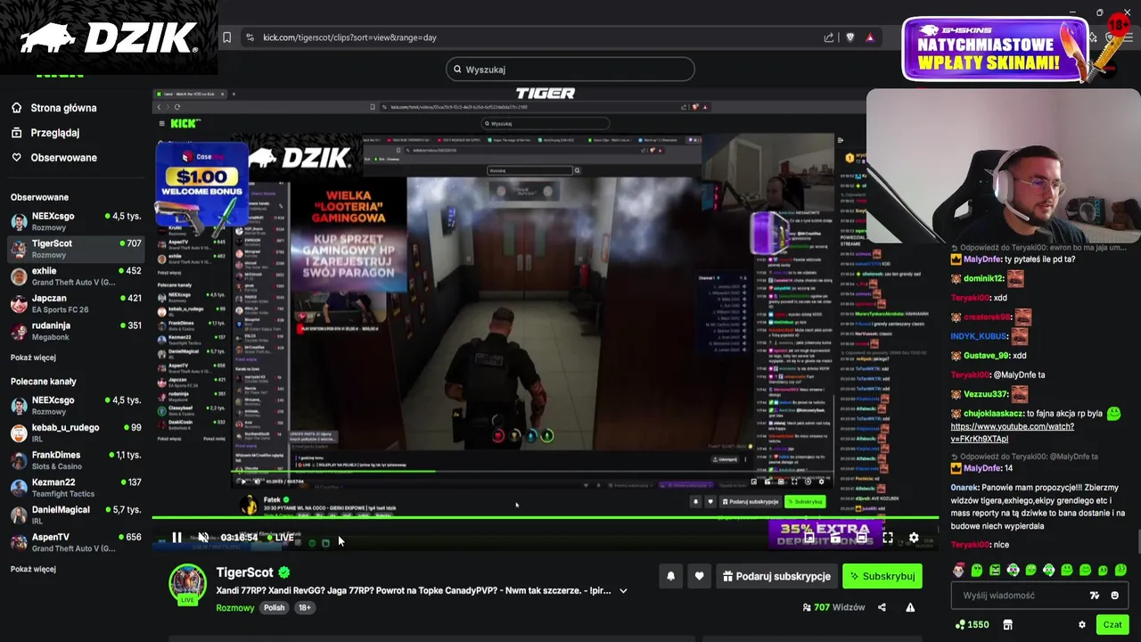Viewport: 1141px width, 642px height.
Task: Open Kezman22 recommended channel
Action: 76,488
